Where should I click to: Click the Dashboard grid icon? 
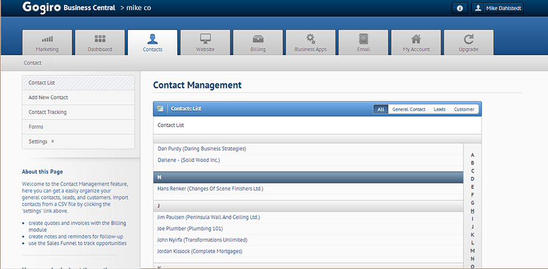click(100, 39)
